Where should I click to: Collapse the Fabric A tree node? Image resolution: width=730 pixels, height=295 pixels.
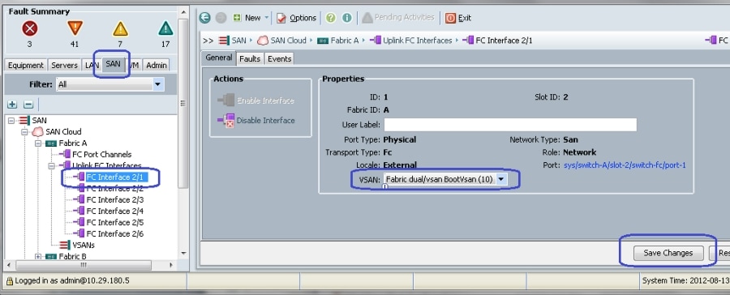point(38,143)
